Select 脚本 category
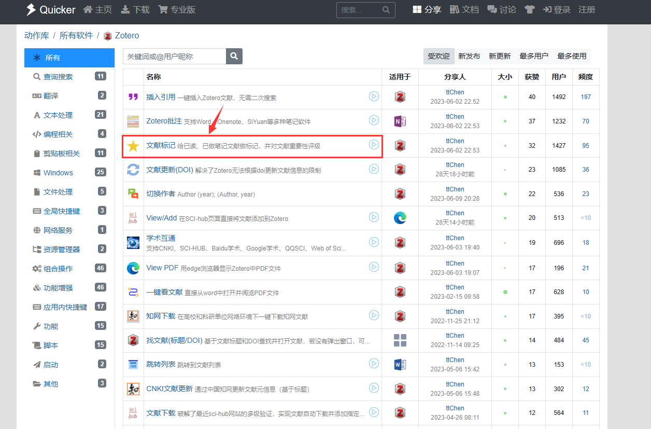Viewport: 651px width, 429px height. click(69, 345)
